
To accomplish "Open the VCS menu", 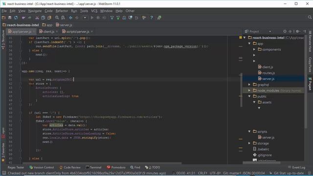I will (x=94, y=11).
